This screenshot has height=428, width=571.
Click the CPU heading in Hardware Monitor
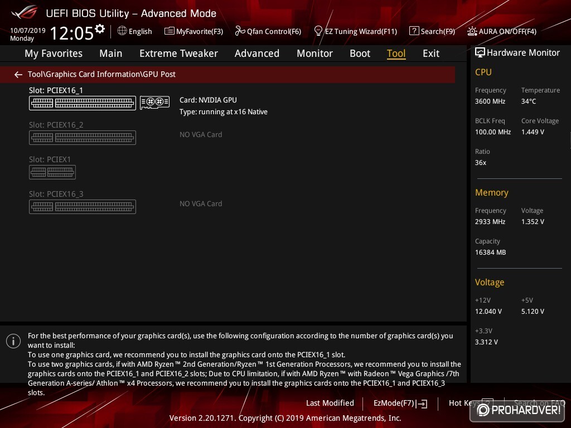[483, 72]
